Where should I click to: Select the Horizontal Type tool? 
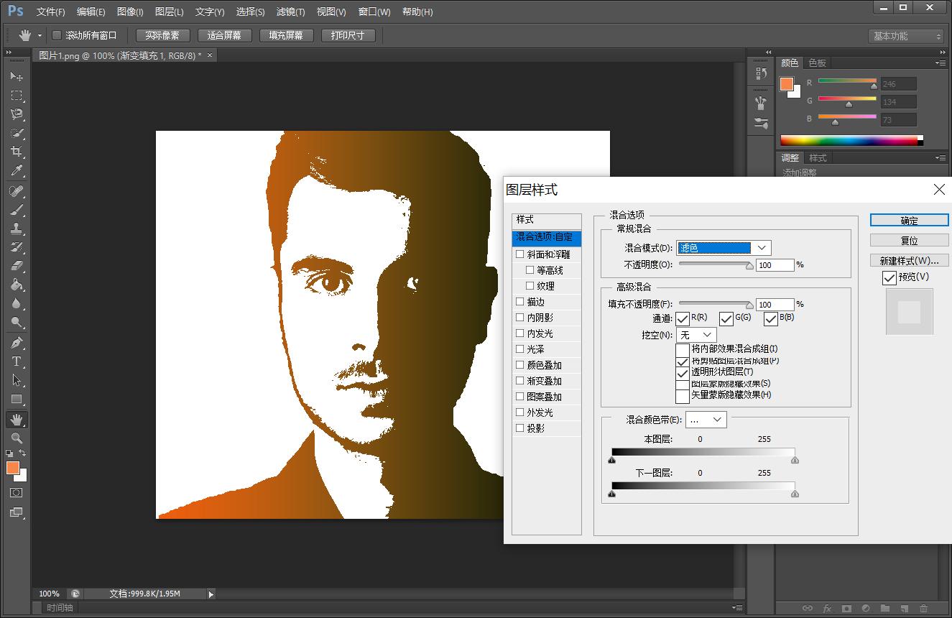pyautogui.click(x=17, y=361)
